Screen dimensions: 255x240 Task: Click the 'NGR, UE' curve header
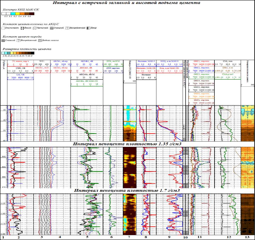(x=20, y=68)
